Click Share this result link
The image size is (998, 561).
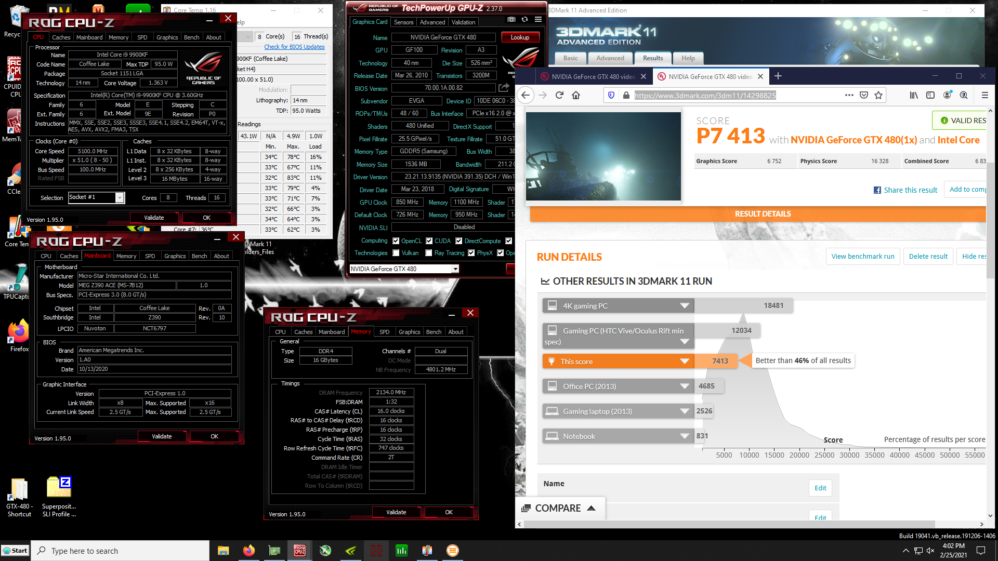pos(910,190)
